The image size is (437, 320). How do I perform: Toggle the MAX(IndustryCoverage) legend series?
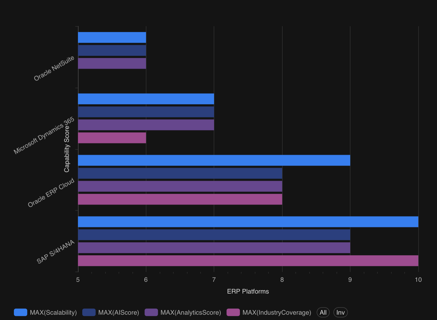[x=276, y=312]
